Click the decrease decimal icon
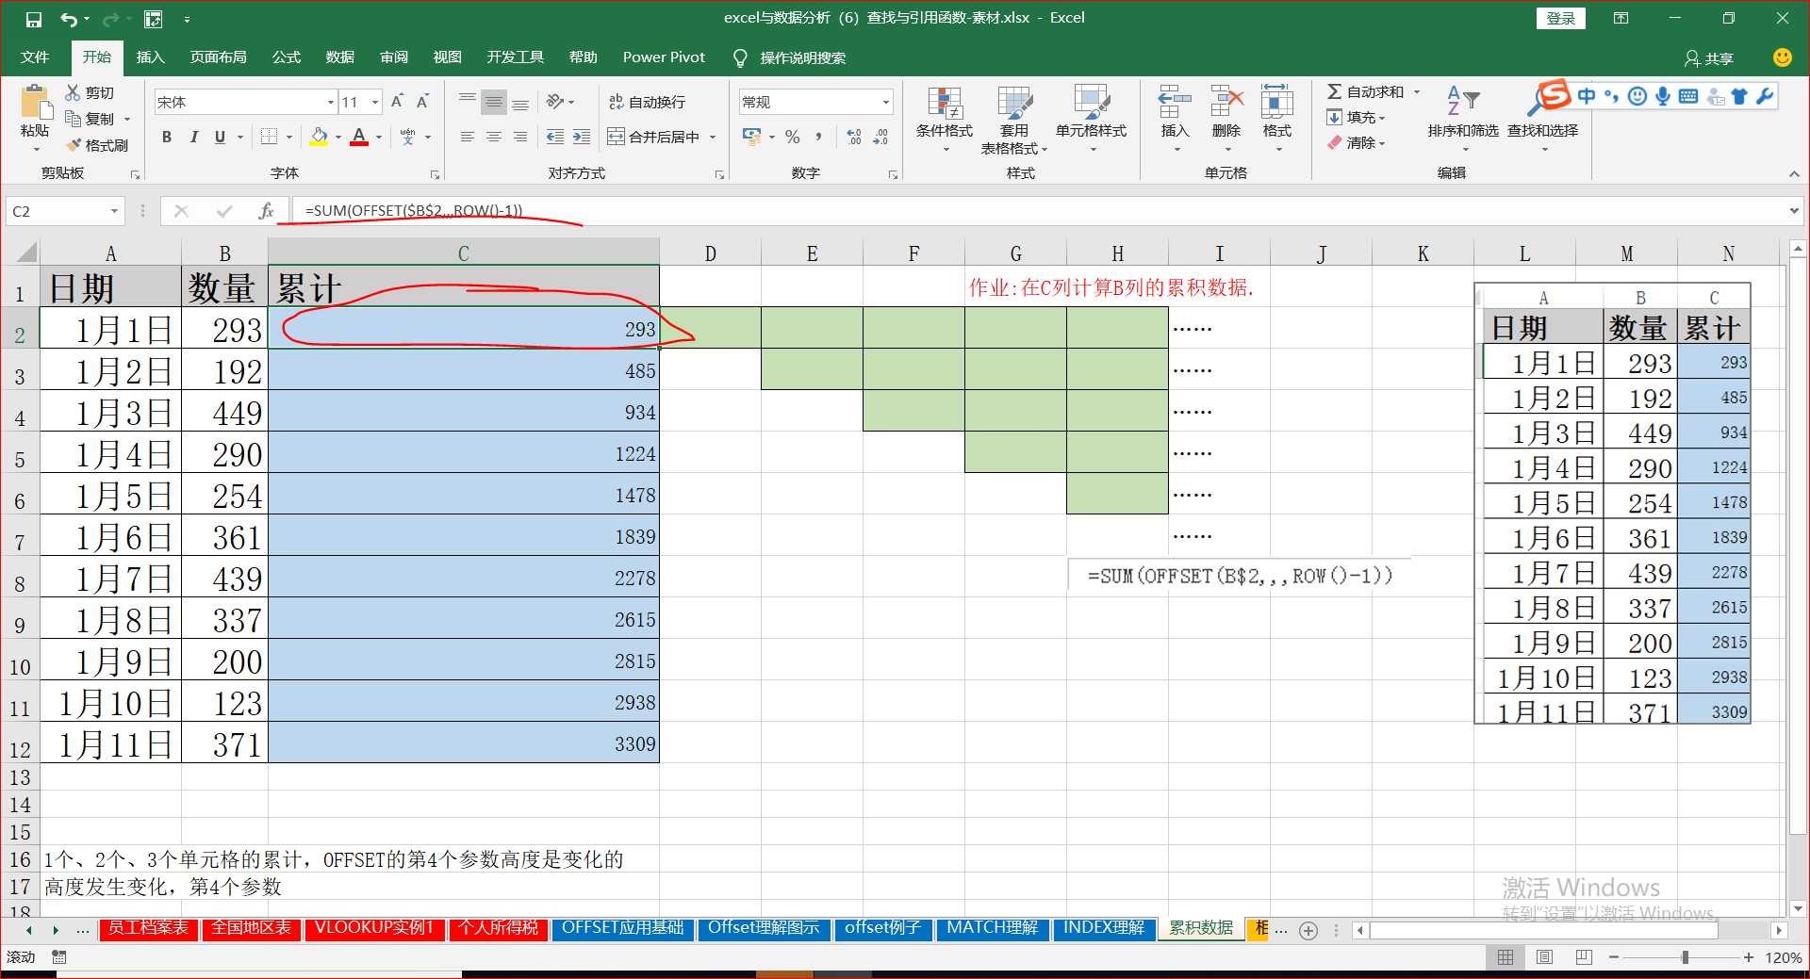The width and height of the screenshot is (1810, 979). pyautogui.click(x=880, y=138)
